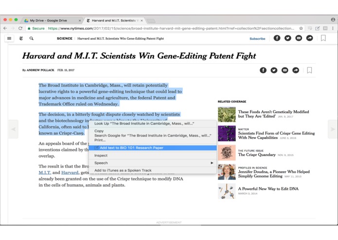
Task: Choose Inspect in context menu
Action: 153,155
